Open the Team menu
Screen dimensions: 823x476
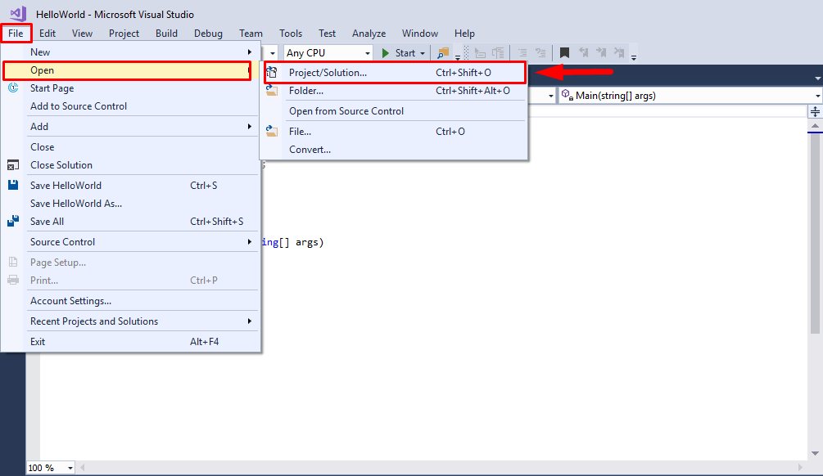[x=251, y=34]
